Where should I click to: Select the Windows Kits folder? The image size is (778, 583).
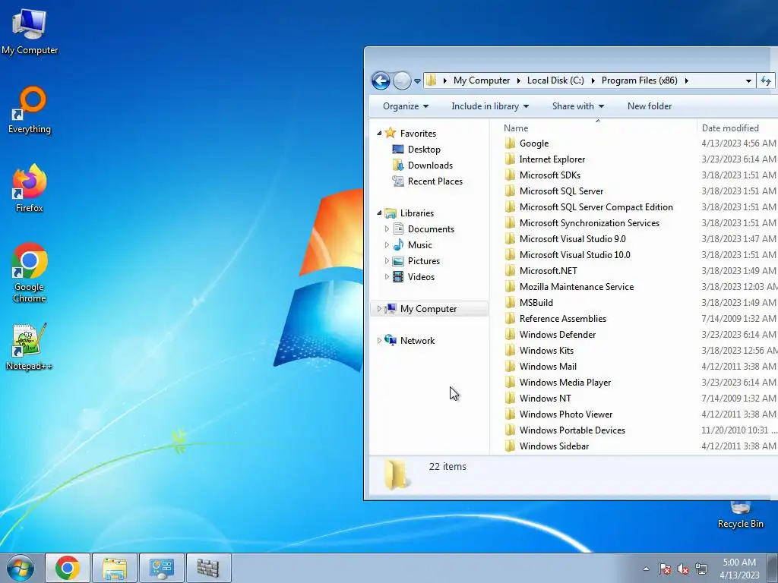pos(546,351)
